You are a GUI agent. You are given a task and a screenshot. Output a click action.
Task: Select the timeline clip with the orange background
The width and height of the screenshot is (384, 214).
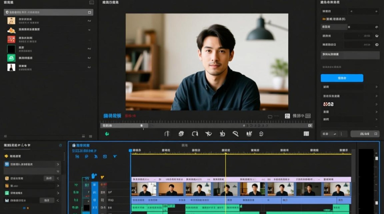point(171,189)
